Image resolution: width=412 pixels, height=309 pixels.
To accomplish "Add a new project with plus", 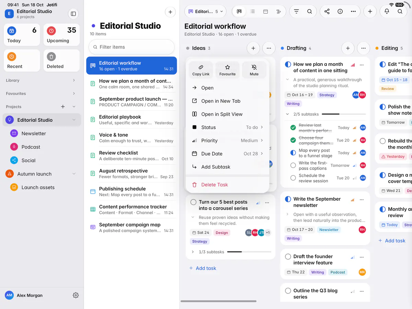I will pos(63,107).
